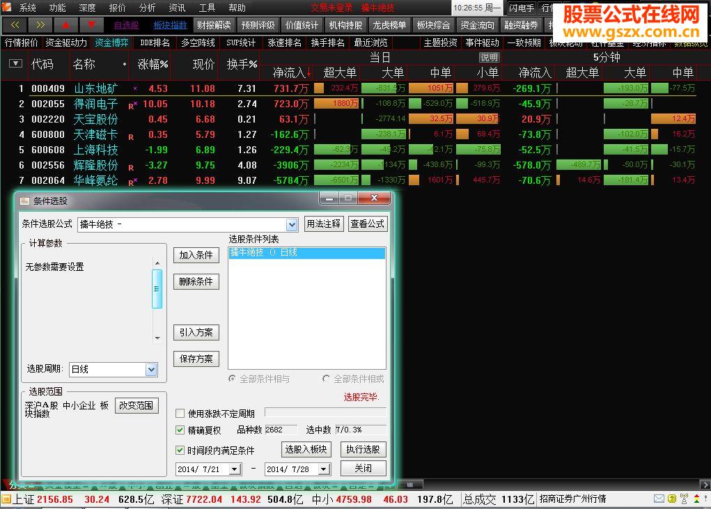Toggle 精确复权 checkbox
711x509 pixels.
pos(180,430)
